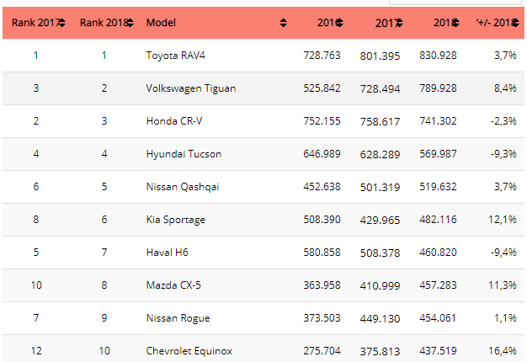Click Haval H6 change -9,4%
Screen dimensions: 527x362
point(503,253)
